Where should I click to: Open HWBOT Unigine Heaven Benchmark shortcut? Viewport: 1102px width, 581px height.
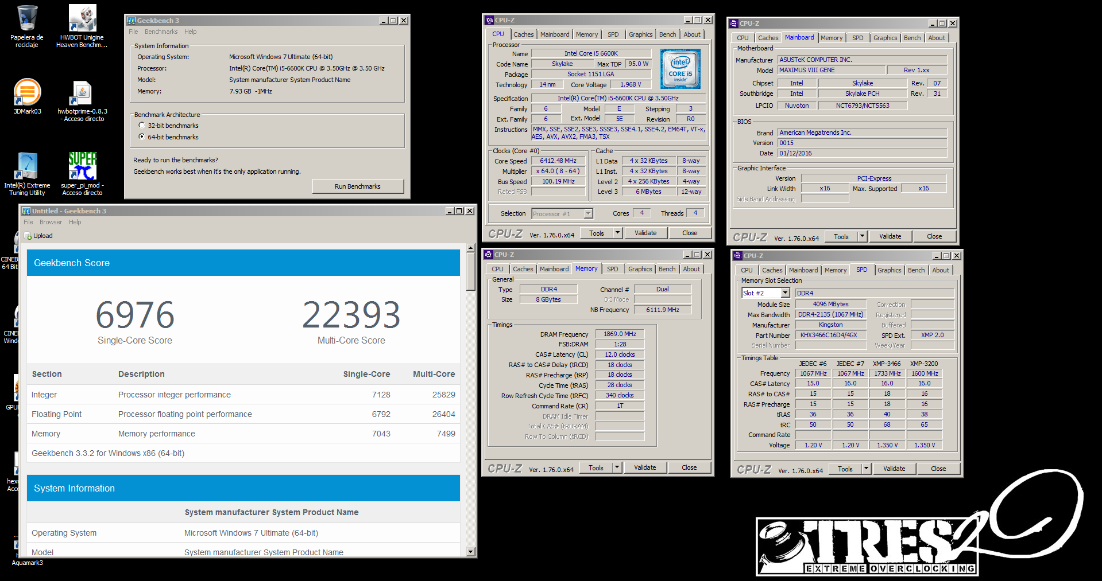point(82,26)
